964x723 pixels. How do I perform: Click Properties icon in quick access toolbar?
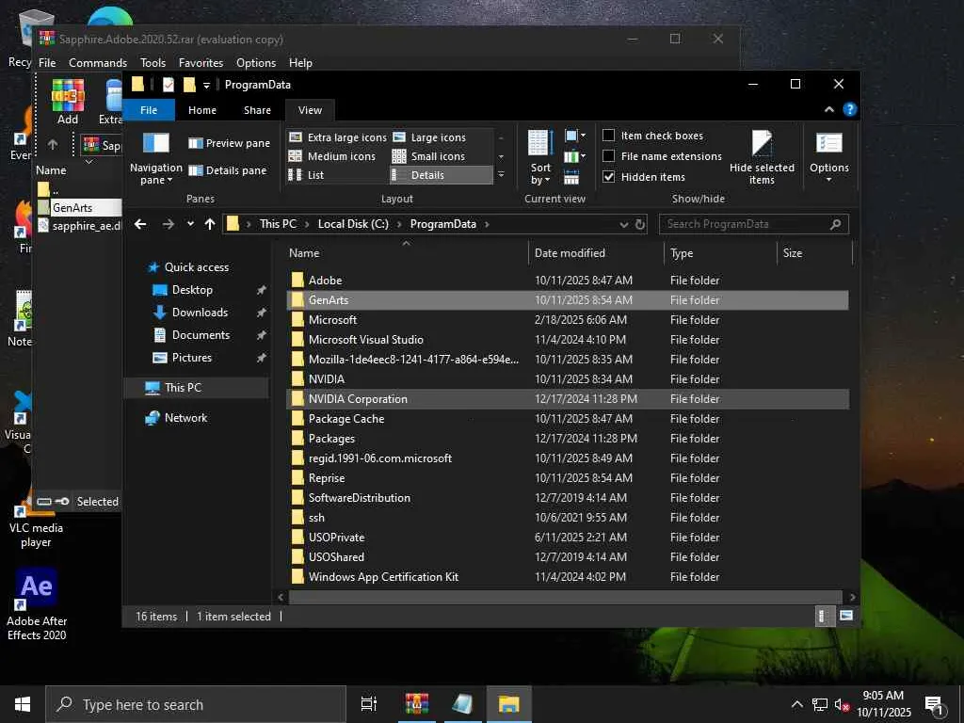[x=168, y=85]
